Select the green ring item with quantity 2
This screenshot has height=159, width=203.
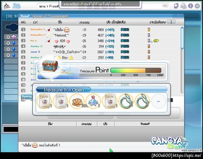click(x=126, y=101)
